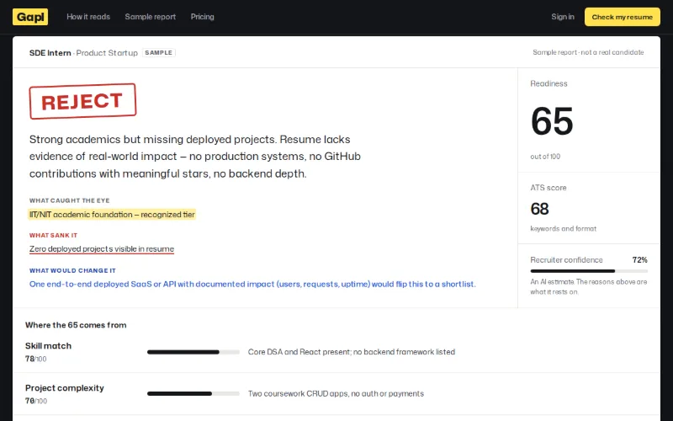Click the 'keywords and format' caption
This screenshot has width=673, height=421.
pos(563,228)
